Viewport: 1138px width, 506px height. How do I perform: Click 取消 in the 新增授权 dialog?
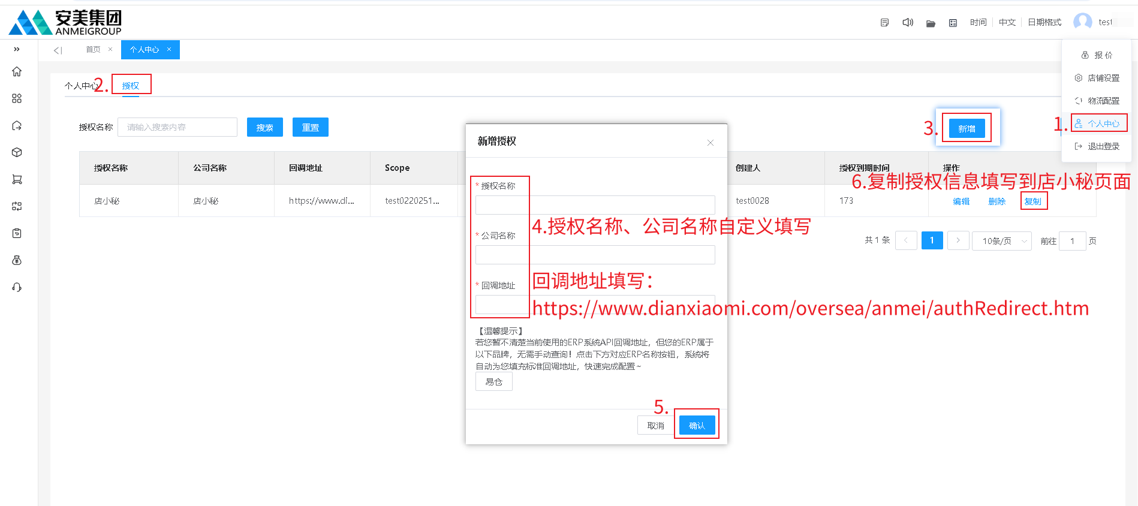click(x=656, y=426)
